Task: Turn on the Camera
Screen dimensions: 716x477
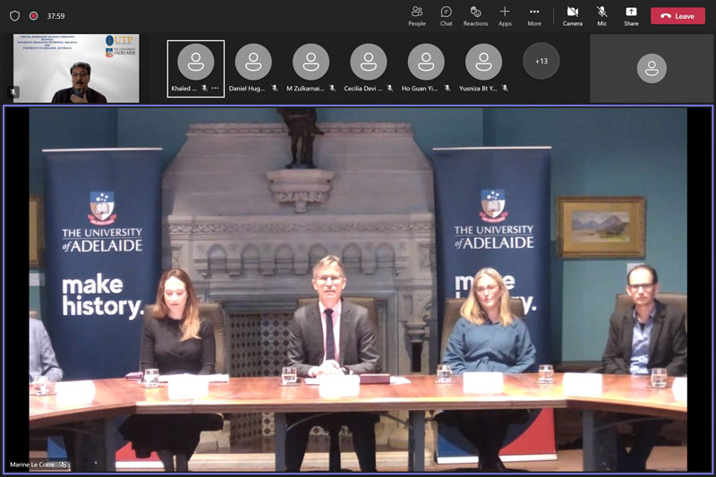Action: click(x=572, y=16)
